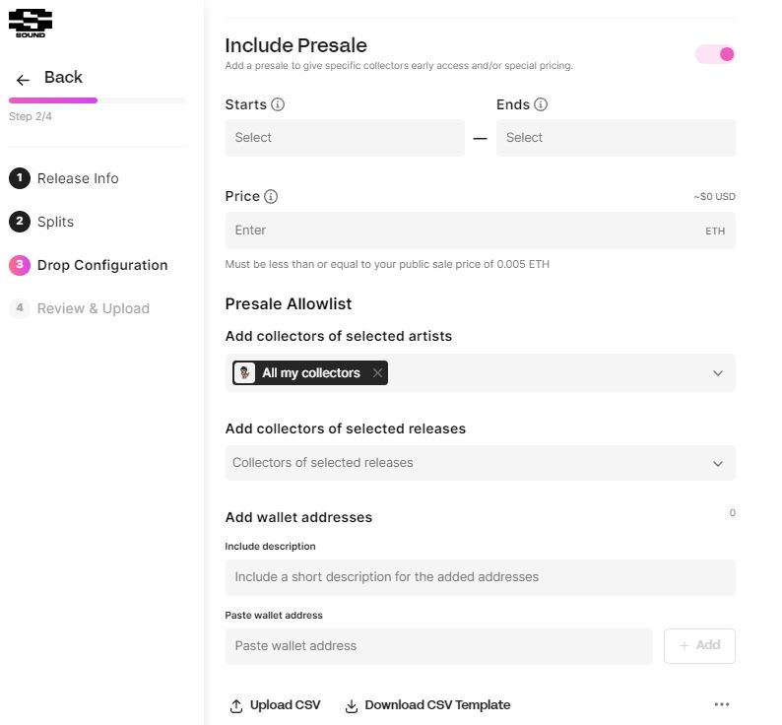Screen dimensions: 782x725
Task: Click the back arrow icon
Action: 23,80
